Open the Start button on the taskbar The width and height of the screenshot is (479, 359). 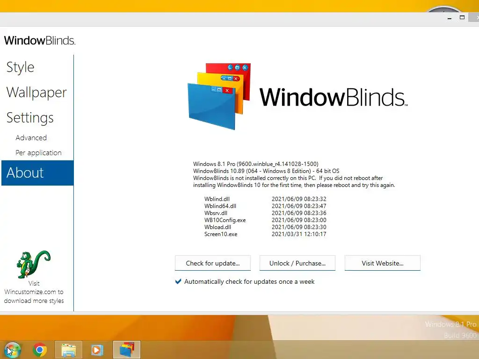pos(12,350)
